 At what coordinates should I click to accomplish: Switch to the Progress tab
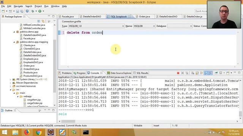click(79, 73)
